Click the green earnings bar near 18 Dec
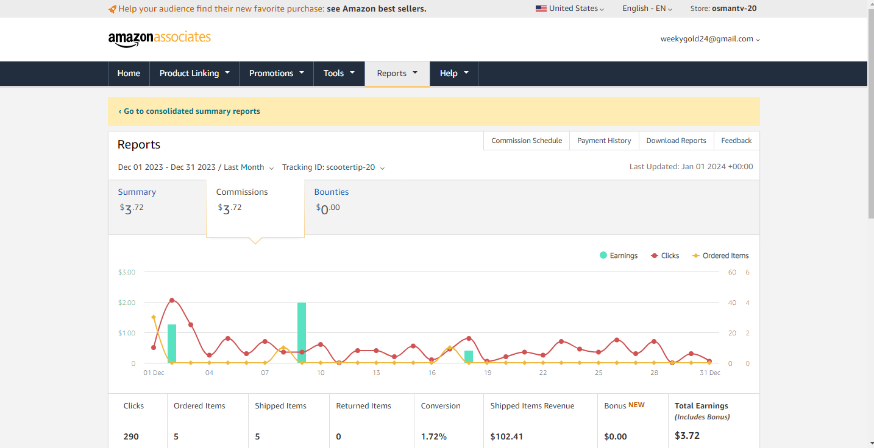The height and width of the screenshot is (448, 874). (469, 357)
